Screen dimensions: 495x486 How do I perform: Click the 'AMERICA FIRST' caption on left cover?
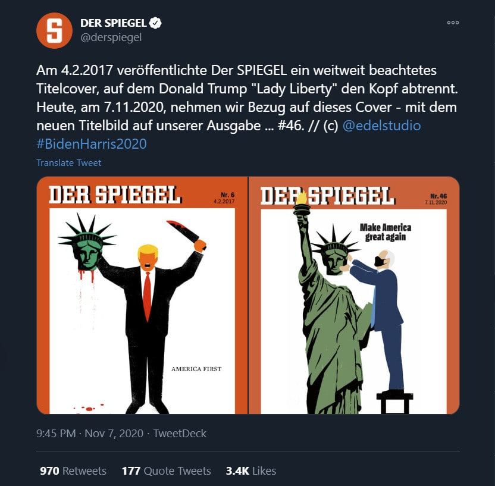196,369
